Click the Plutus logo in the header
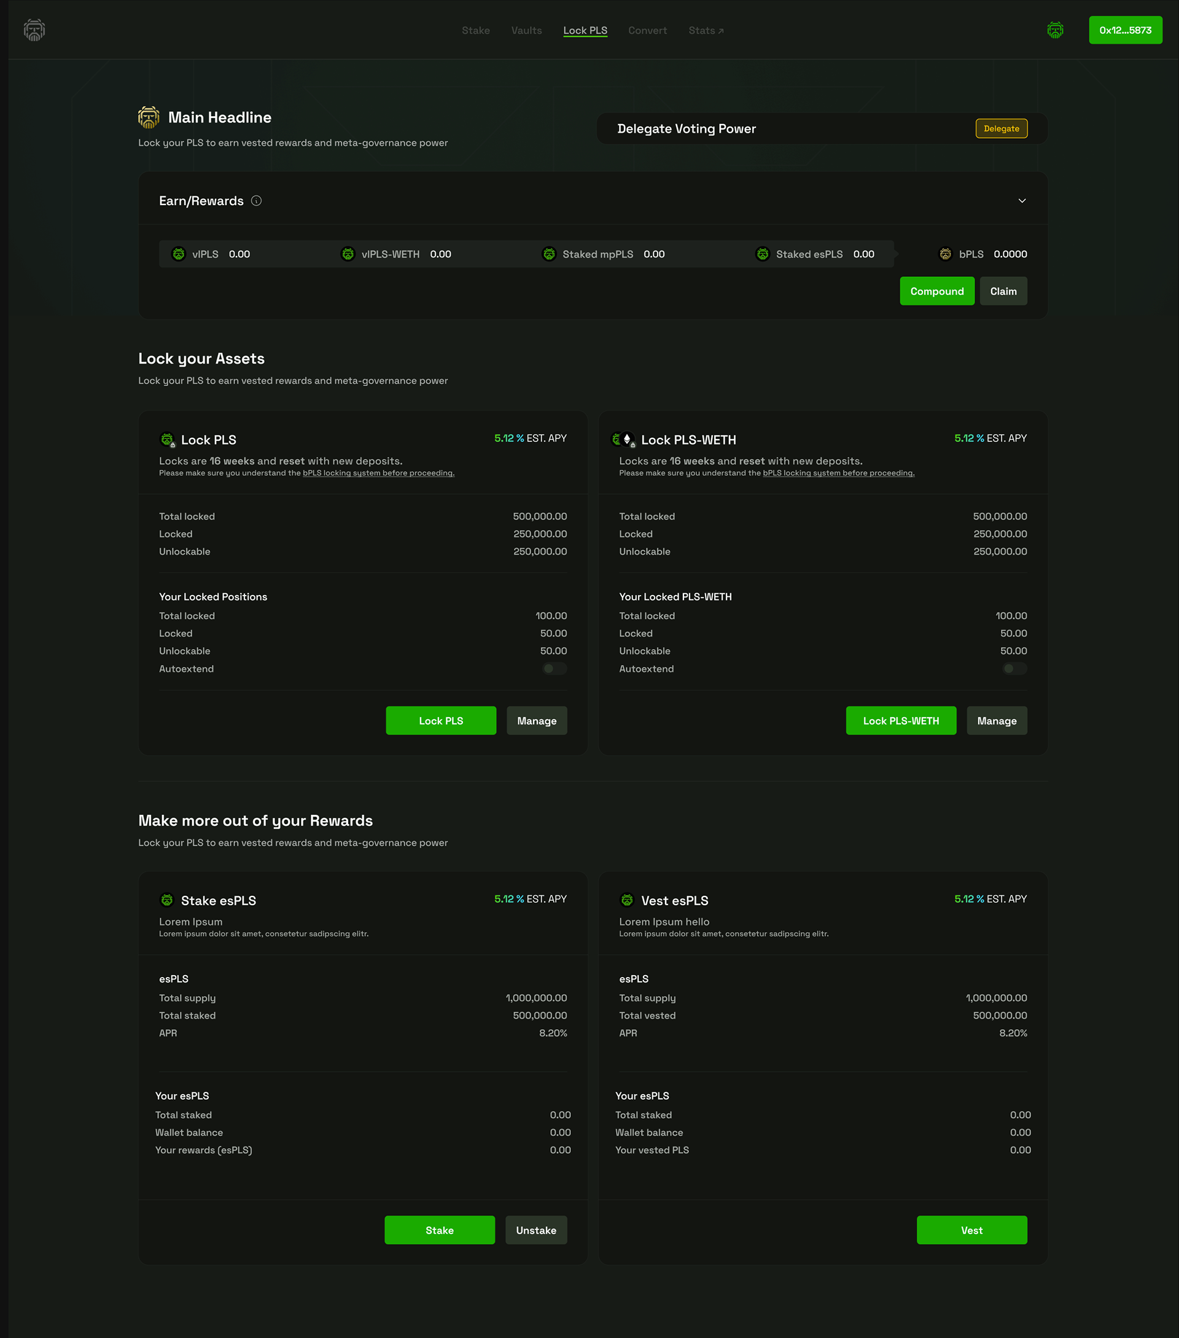 (34, 30)
